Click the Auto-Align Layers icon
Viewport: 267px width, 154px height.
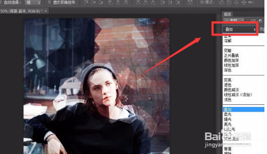point(190,3)
